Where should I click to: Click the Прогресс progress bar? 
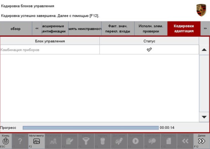click(x=90, y=128)
